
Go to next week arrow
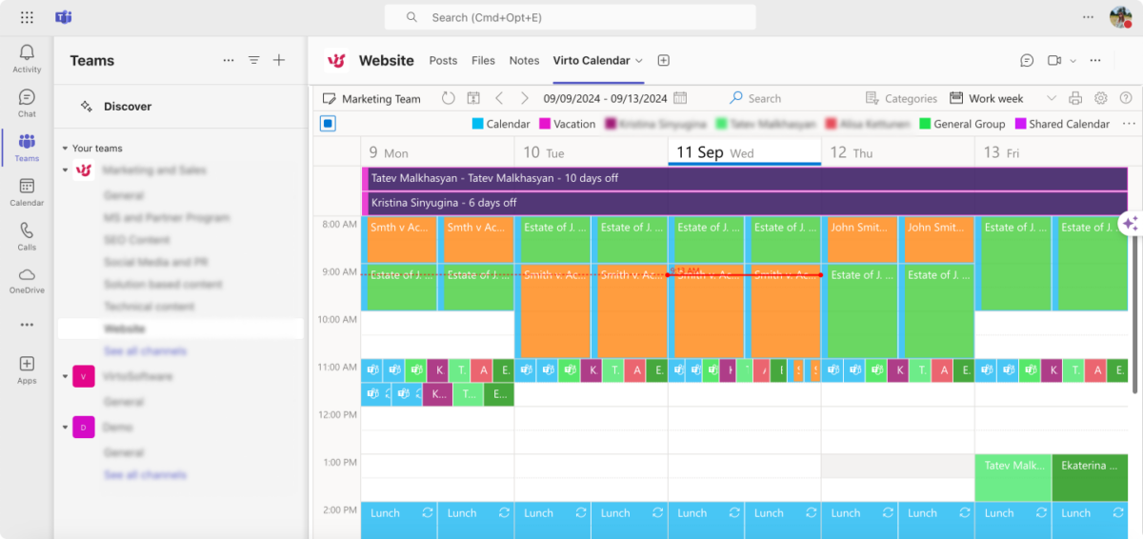coord(524,98)
